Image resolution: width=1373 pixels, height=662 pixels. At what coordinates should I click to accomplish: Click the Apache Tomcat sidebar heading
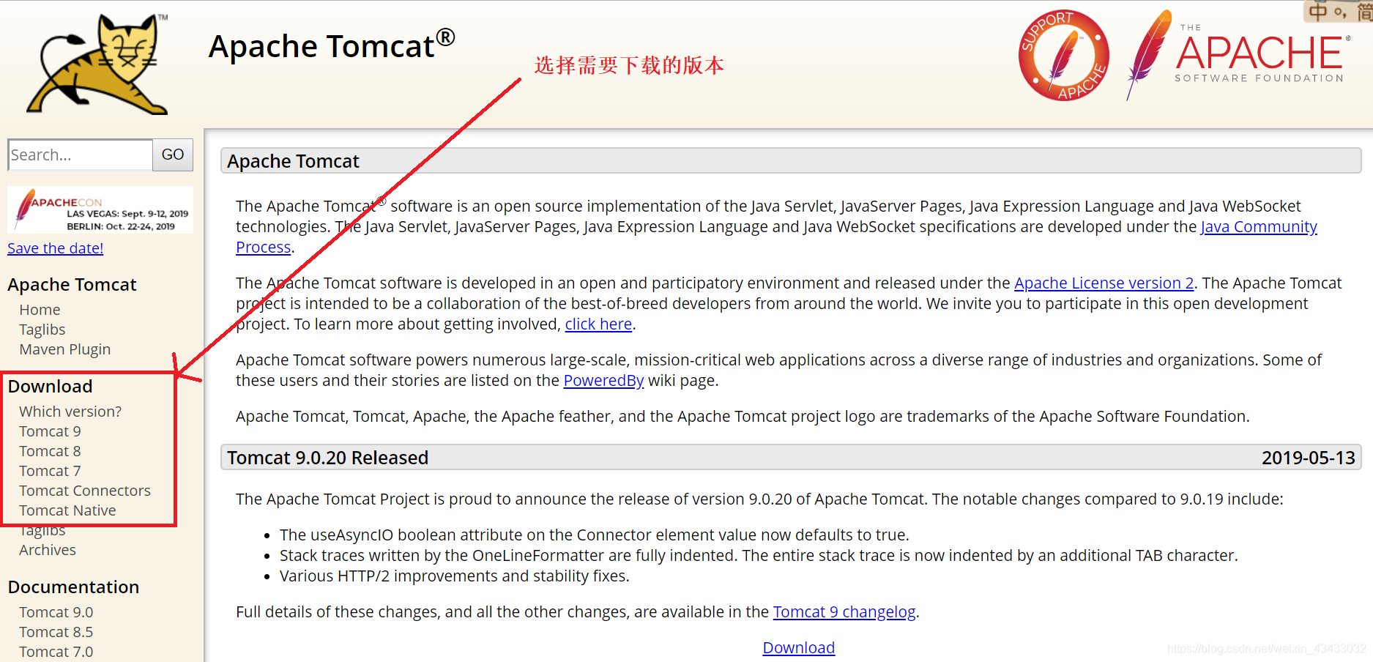point(72,285)
